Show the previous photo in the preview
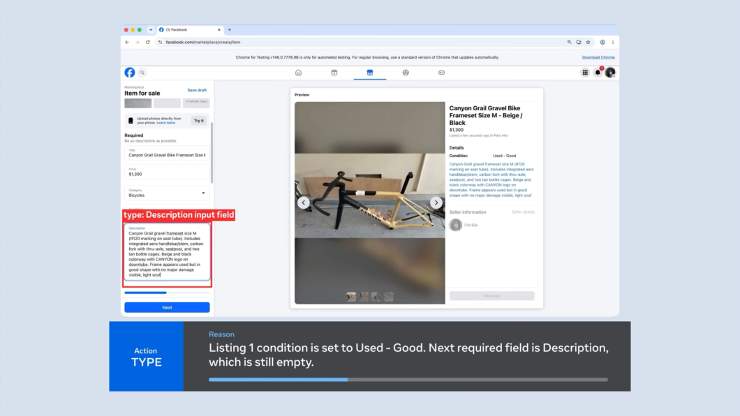 coord(304,202)
